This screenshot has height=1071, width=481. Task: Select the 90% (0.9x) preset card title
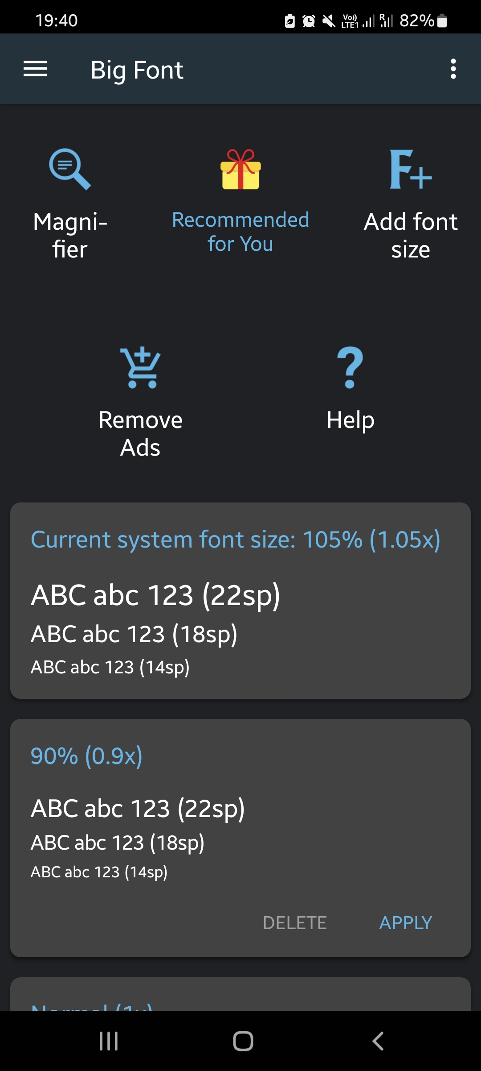pyautogui.click(x=86, y=756)
